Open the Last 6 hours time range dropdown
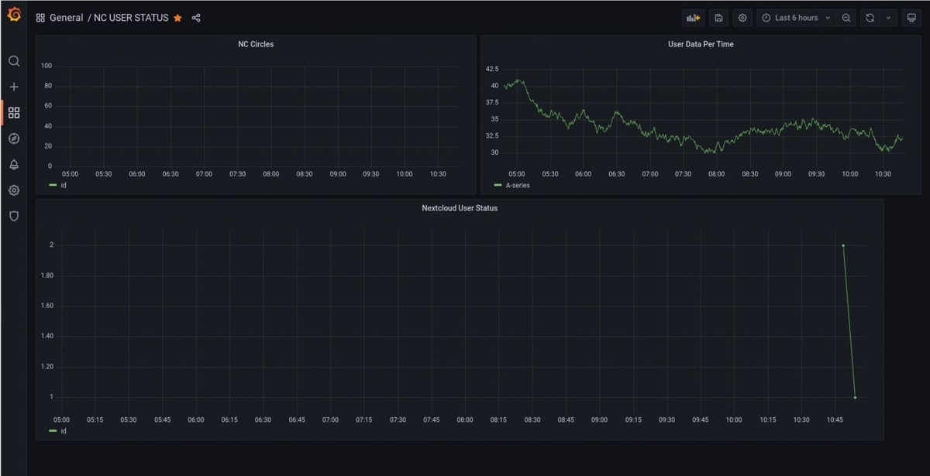The image size is (930, 476). [794, 17]
